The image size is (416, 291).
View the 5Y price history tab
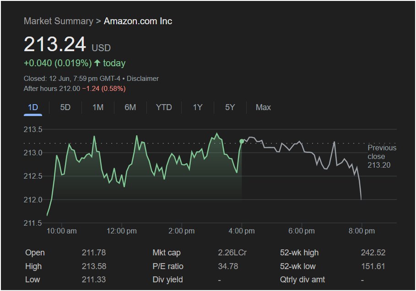pos(230,107)
